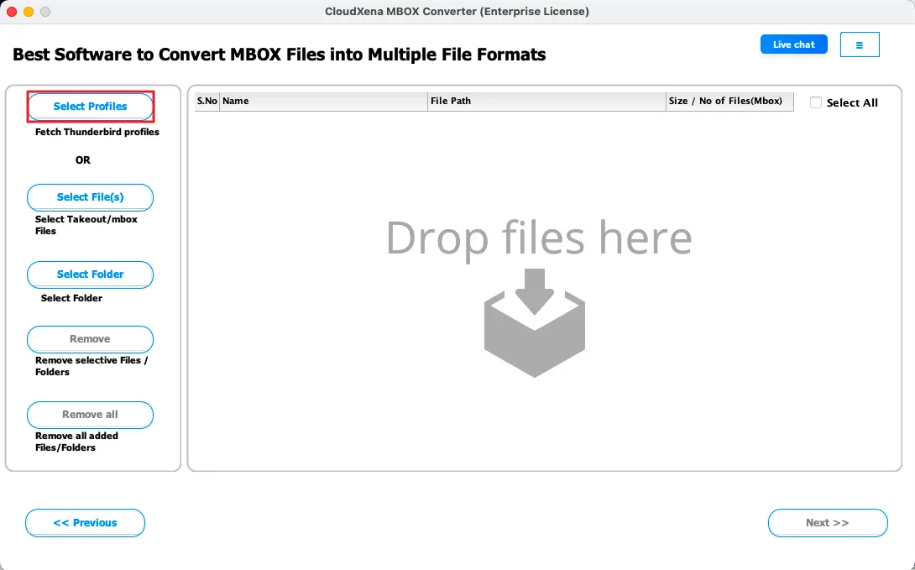The image size is (915, 570).
Task: Sort by the Name column header
Action: [x=323, y=101]
